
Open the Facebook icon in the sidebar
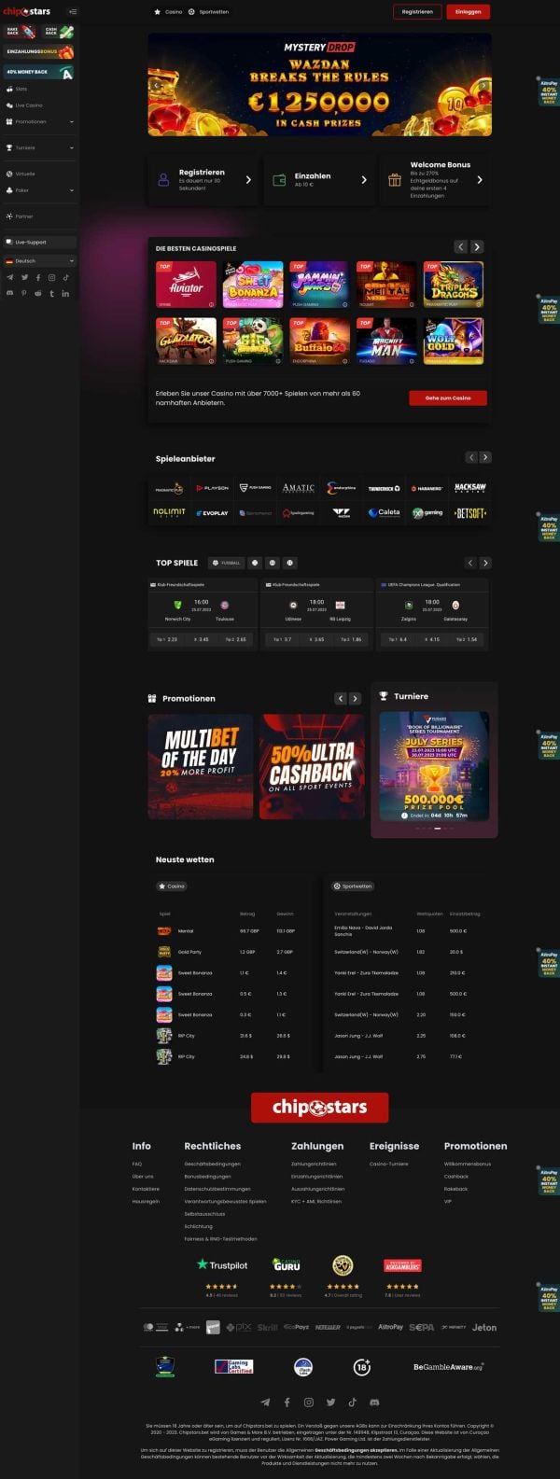click(x=38, y=277)
